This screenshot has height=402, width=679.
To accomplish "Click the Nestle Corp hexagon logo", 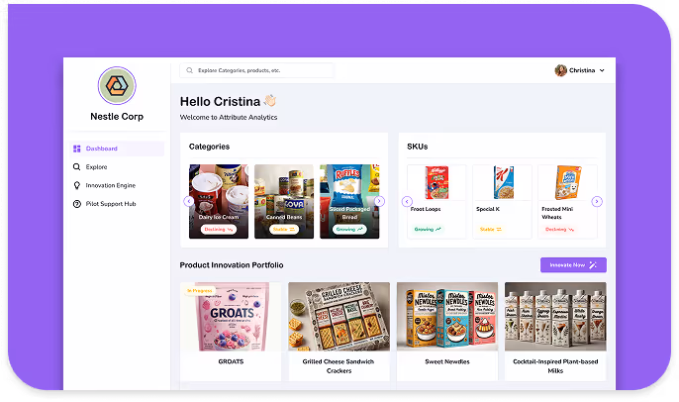I will pyautogui.click(x=117, y=85).
